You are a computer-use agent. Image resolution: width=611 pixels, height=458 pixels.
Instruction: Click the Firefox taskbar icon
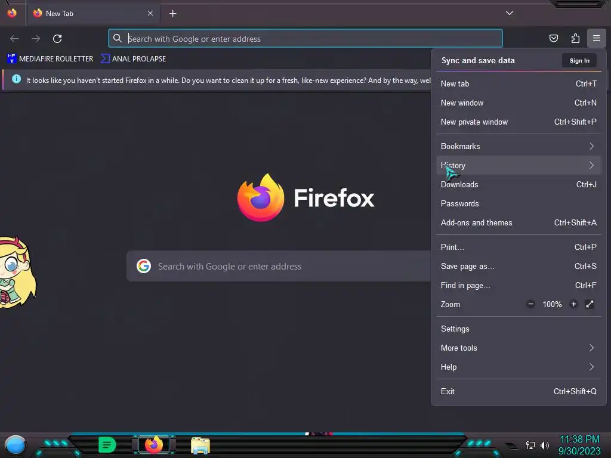tap(154, 445)
